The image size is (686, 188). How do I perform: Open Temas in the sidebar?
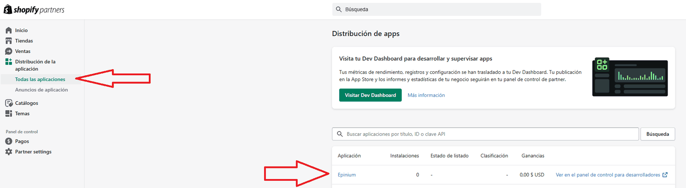(22, 114)
